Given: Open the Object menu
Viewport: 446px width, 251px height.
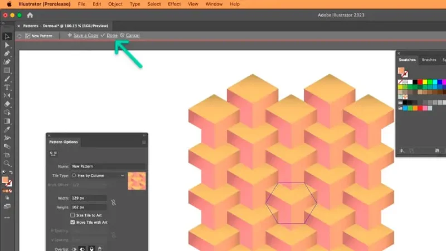Looking at the screenshot, I should (115, 4).
